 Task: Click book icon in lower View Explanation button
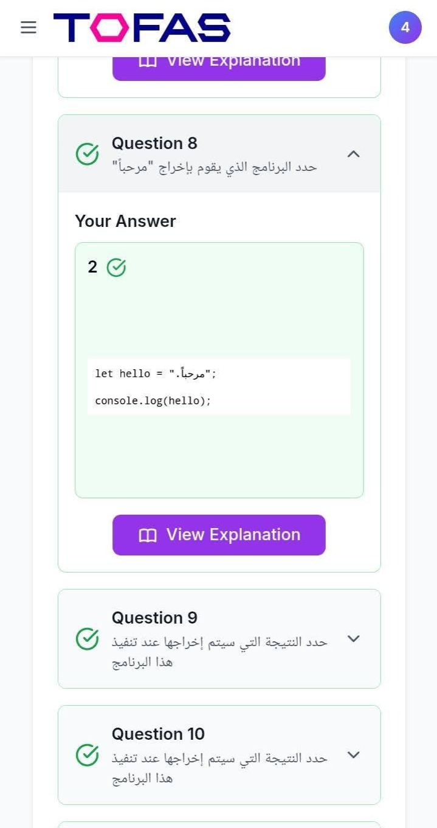click(148, 535)
